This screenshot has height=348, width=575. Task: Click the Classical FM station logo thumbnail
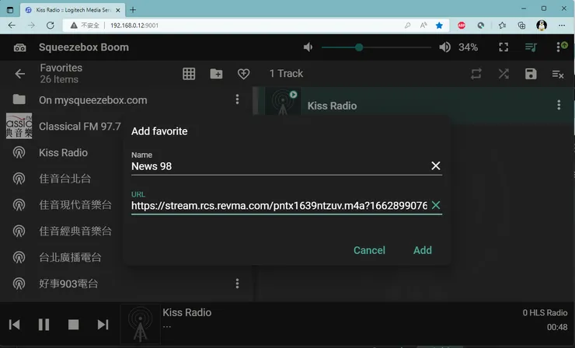[x=19, y=126]
